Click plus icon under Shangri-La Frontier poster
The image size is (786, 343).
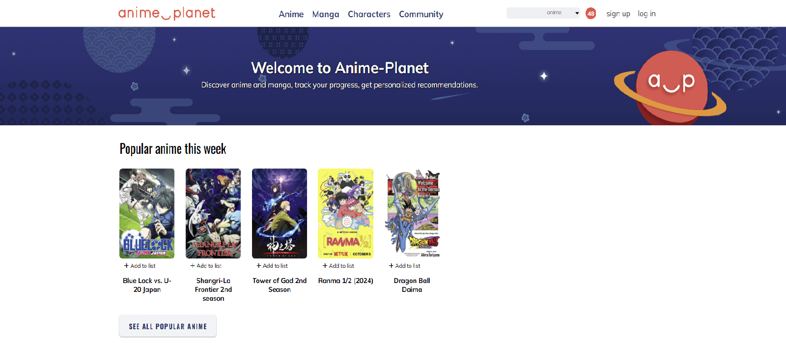pos(193,266)
